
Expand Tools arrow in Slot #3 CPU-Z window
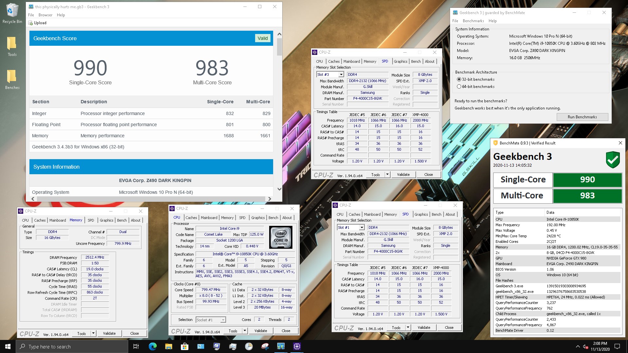(x=387, y=175)
